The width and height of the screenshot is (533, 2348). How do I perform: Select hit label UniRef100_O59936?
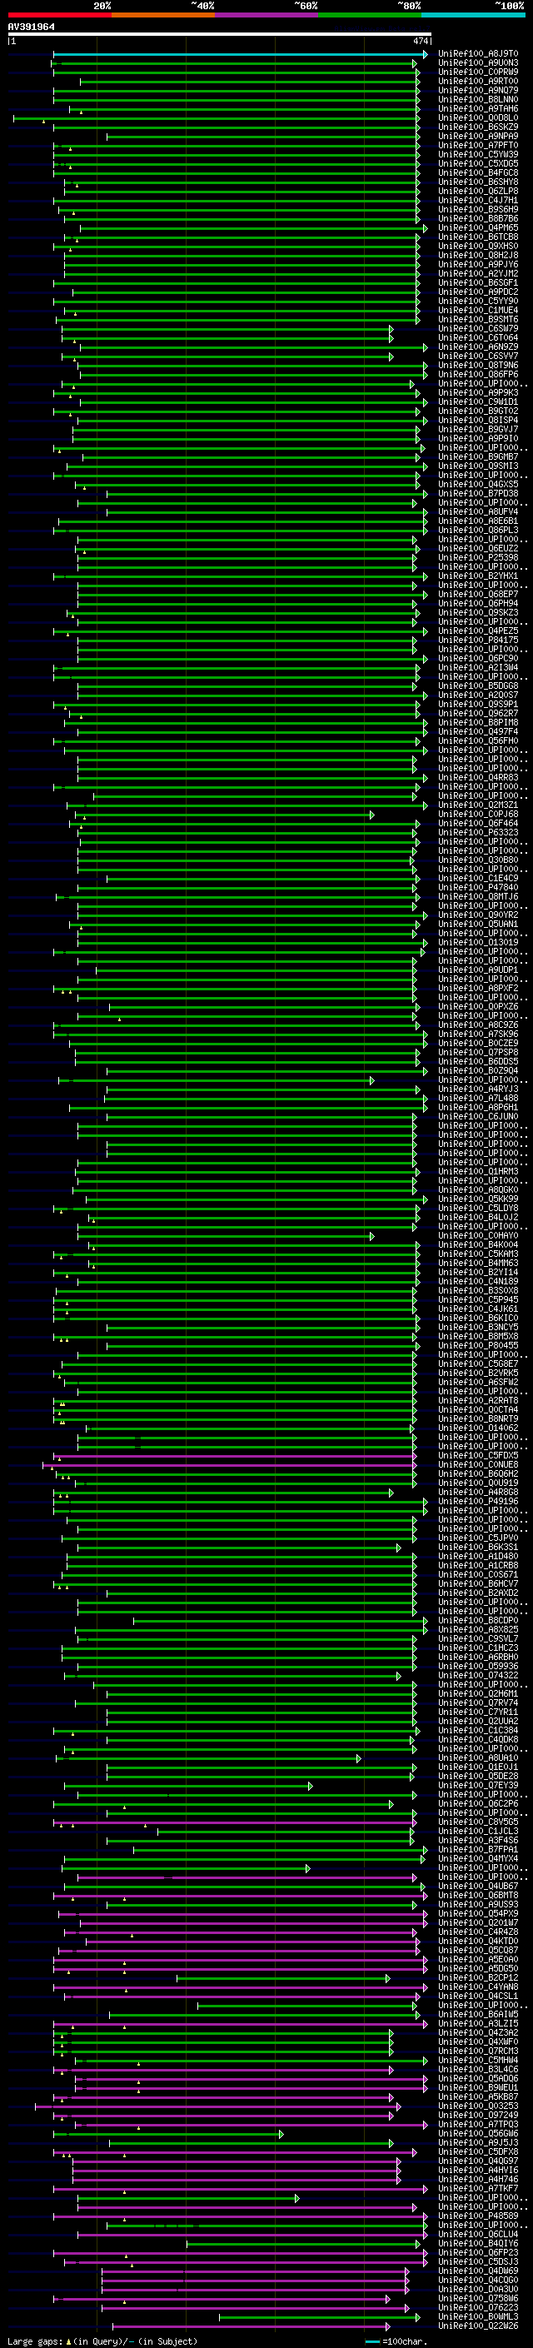pyautogui.click(x=478, y=1666)
